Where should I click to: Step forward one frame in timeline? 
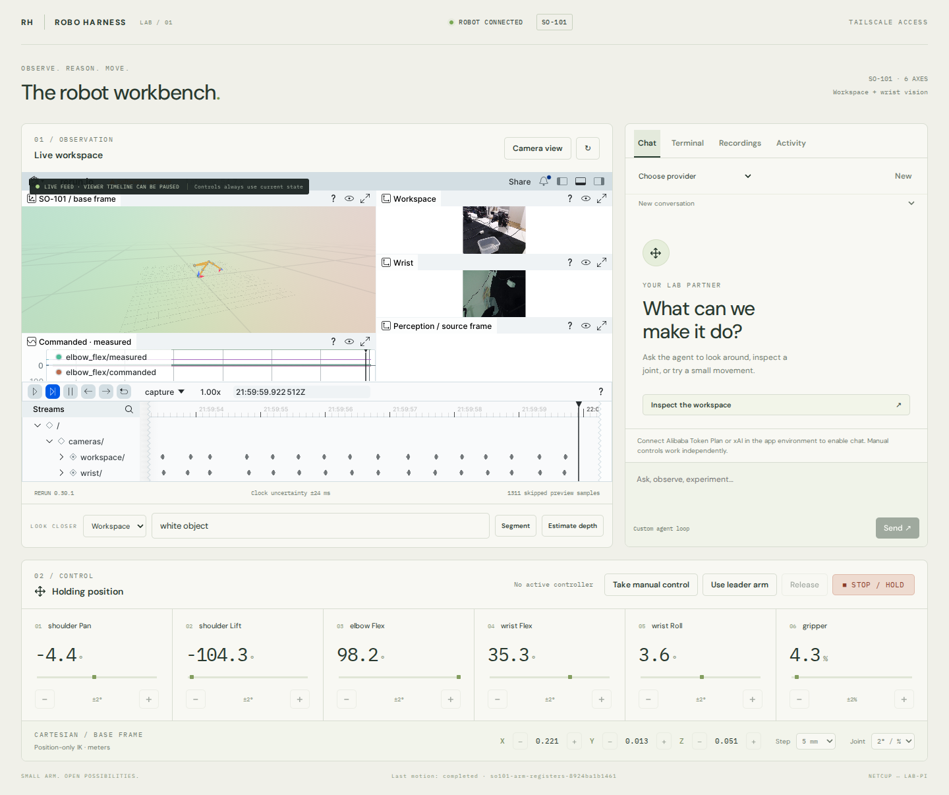pyautogui.click(x=106, y=392)
